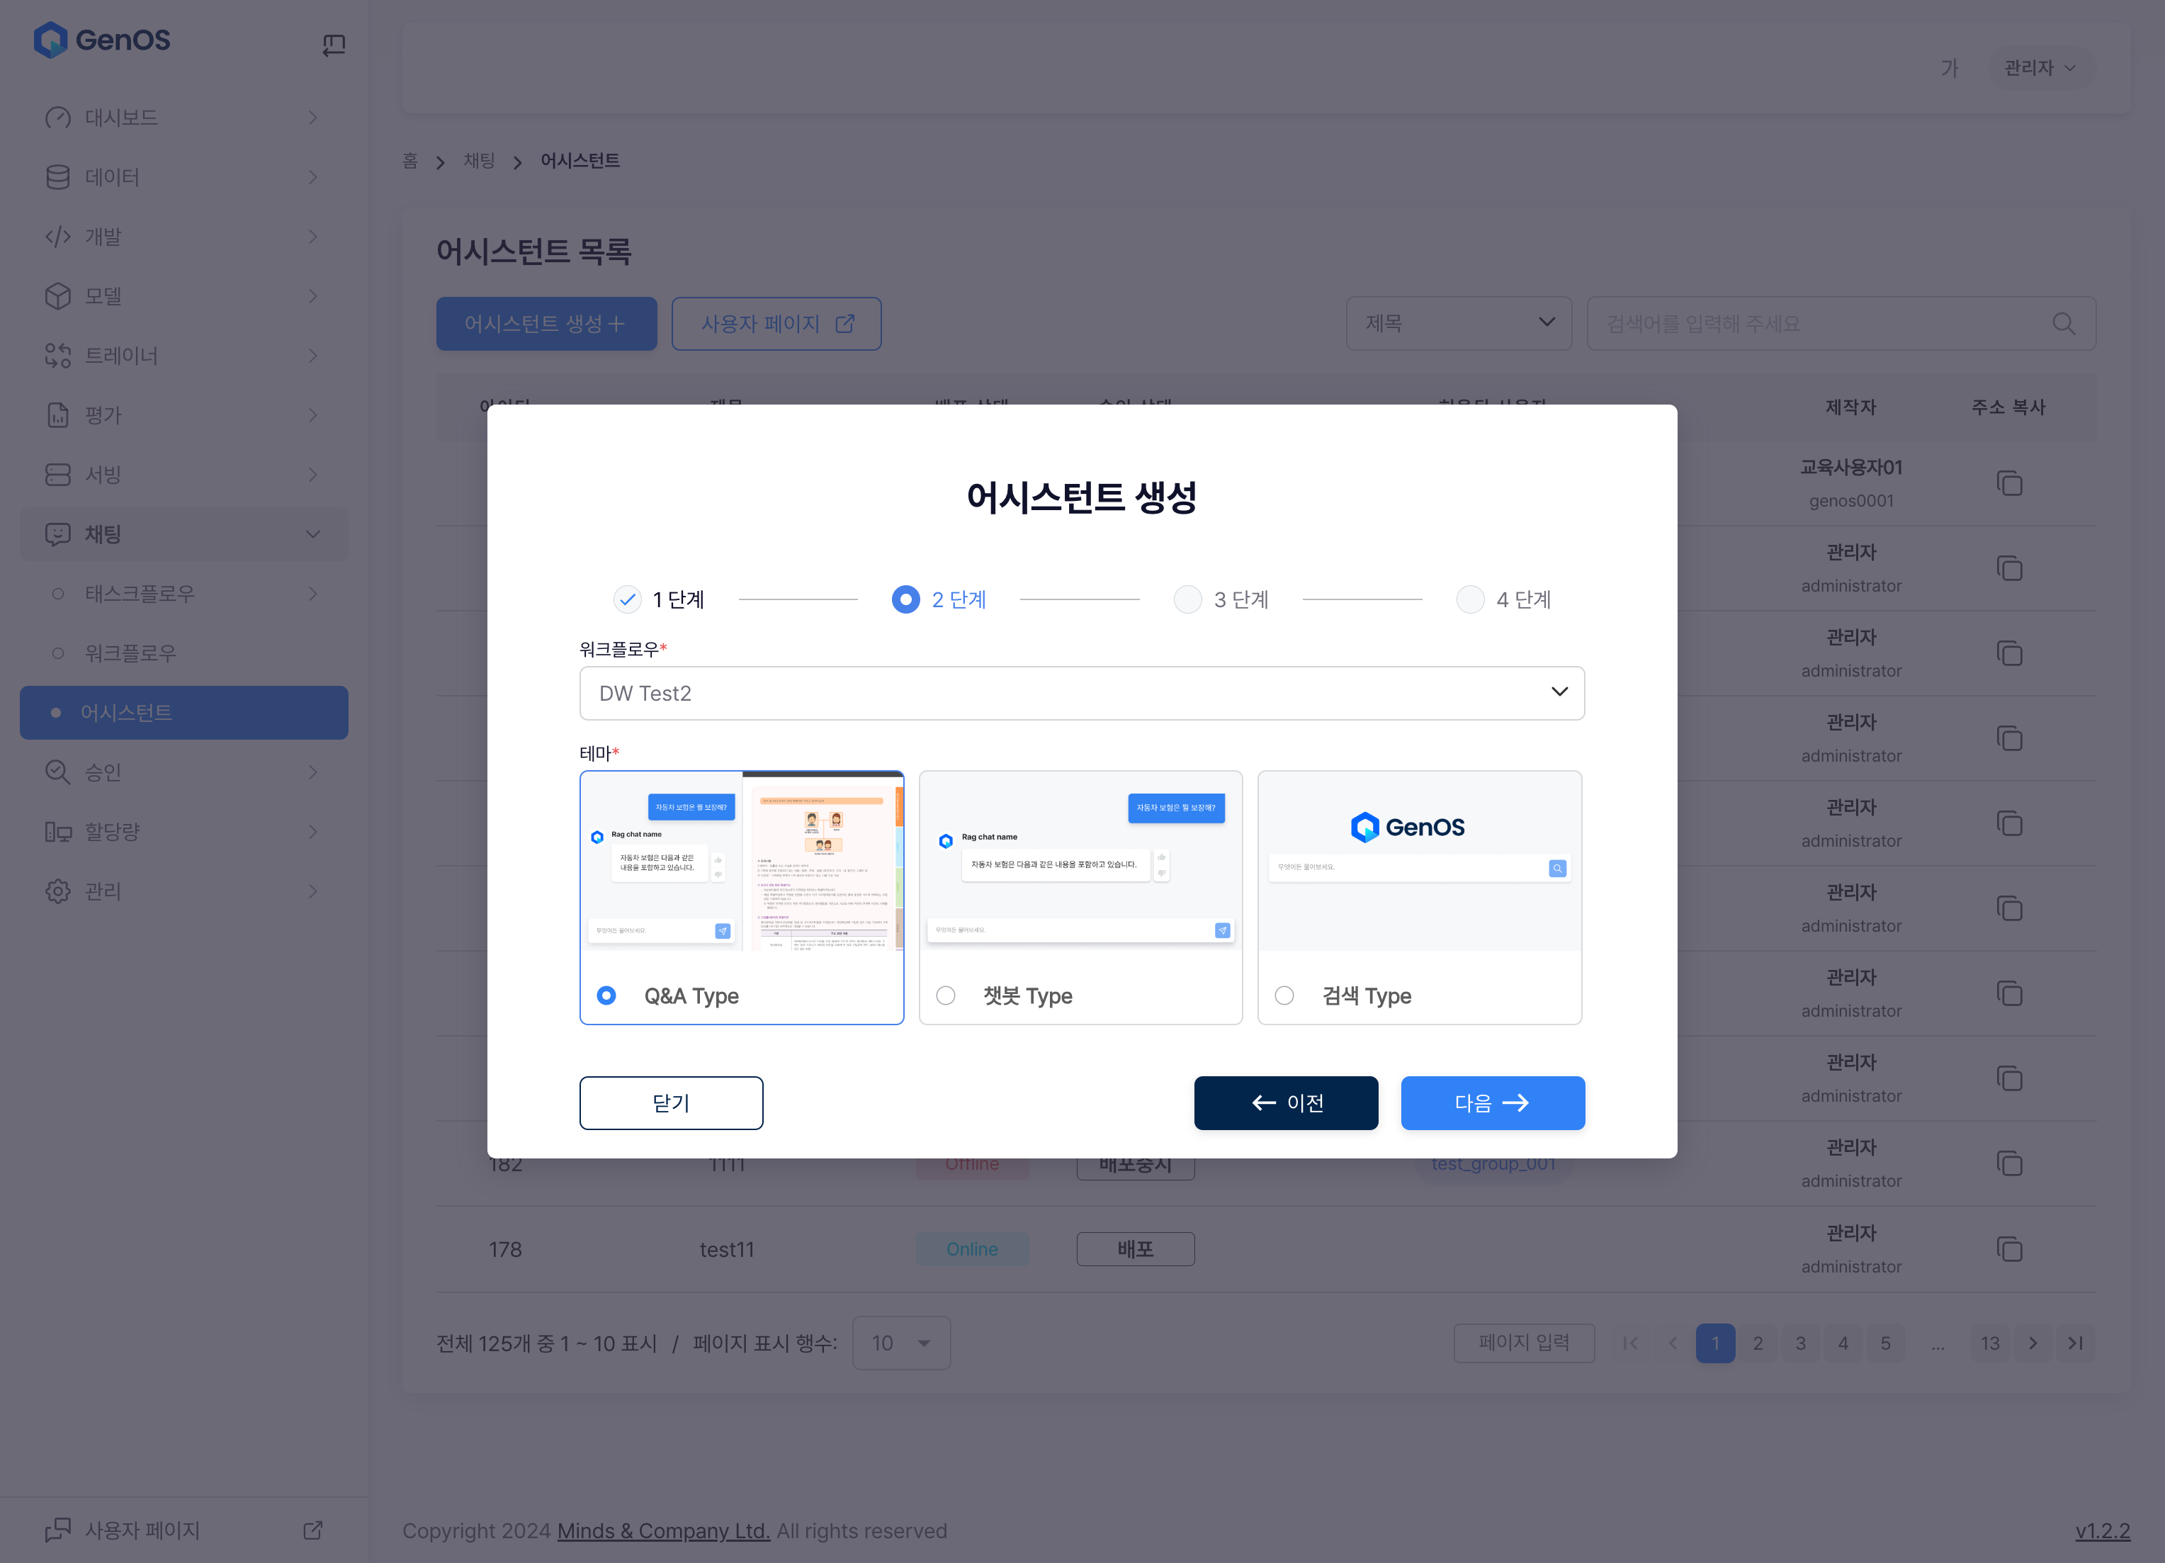
Task: Open the 워크플로우 dropdown showing DW Test2
Action: [1080, 693]
